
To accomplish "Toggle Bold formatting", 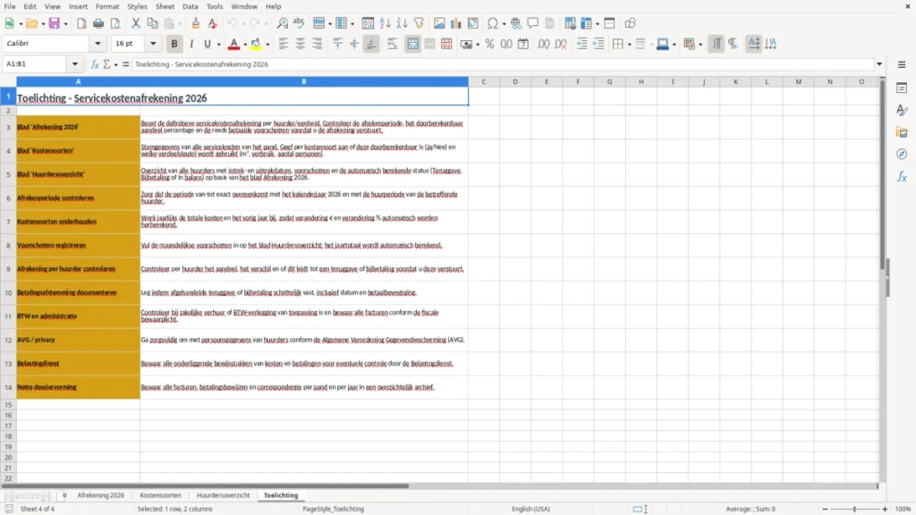I will click(174, 44).
